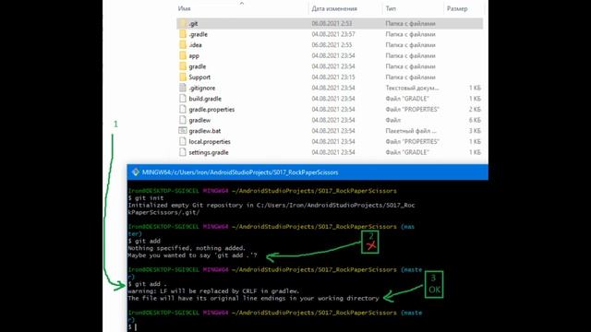The width and height of the screenshot is (591, 332).
Task: Select the .gitignore file name
Action: click(202, 88)
